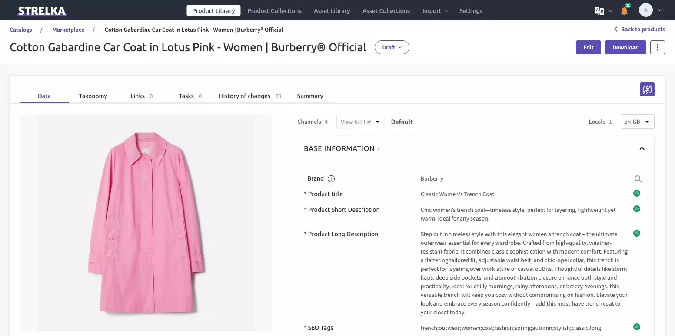Click the Download button
675x336 pixels.
pyautogui.click(x=625, y=47)
